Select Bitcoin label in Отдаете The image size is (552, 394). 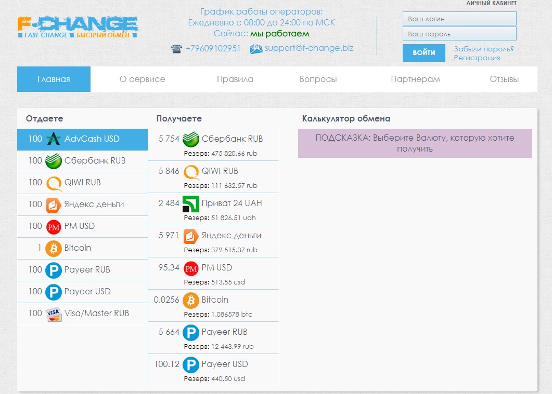pos(78,248)
